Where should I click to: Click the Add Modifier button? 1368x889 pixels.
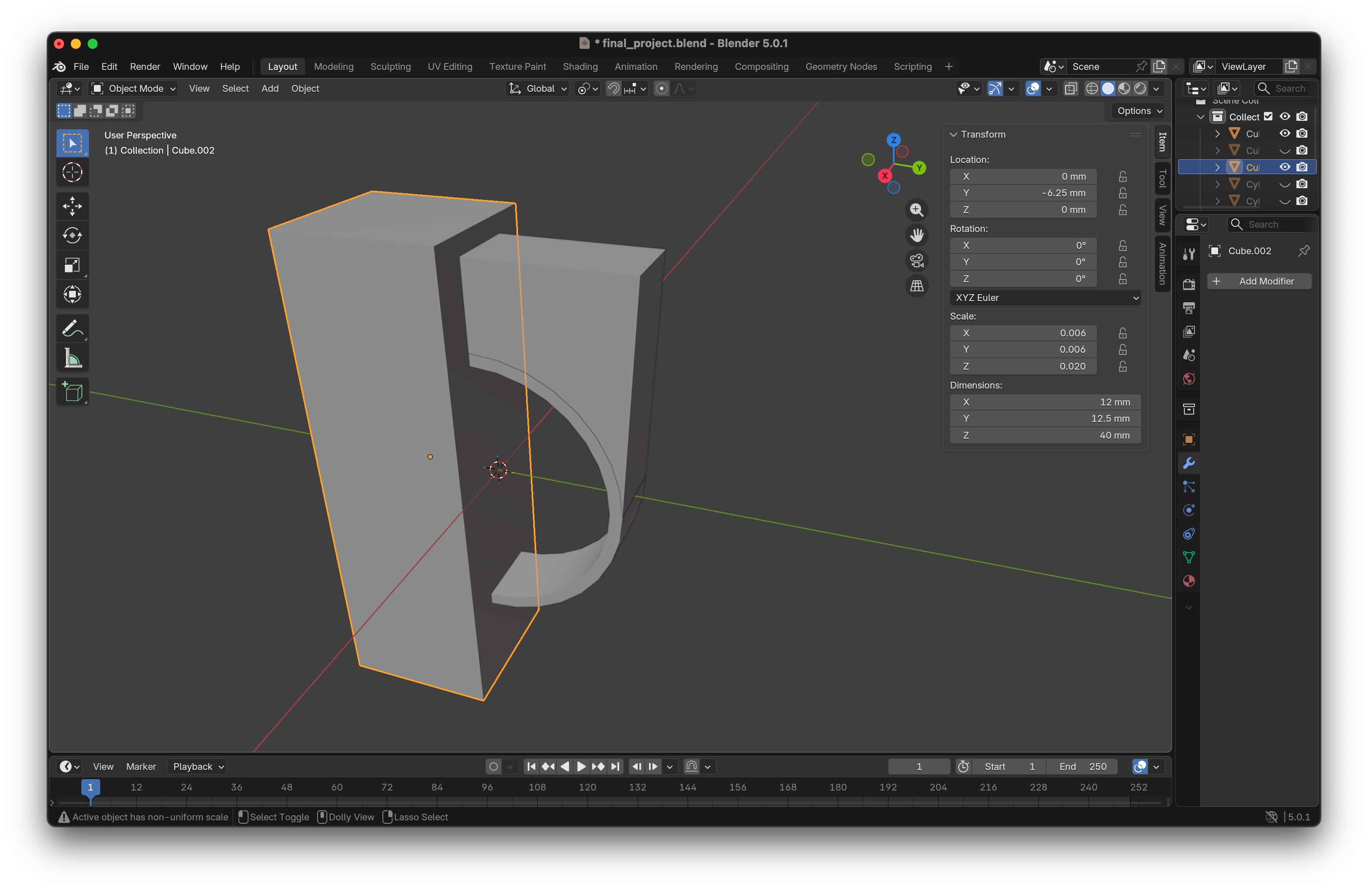[x=1259, y=281]
